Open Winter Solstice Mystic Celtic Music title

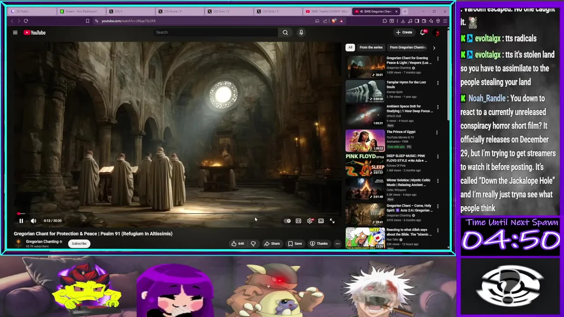(408, 183)
